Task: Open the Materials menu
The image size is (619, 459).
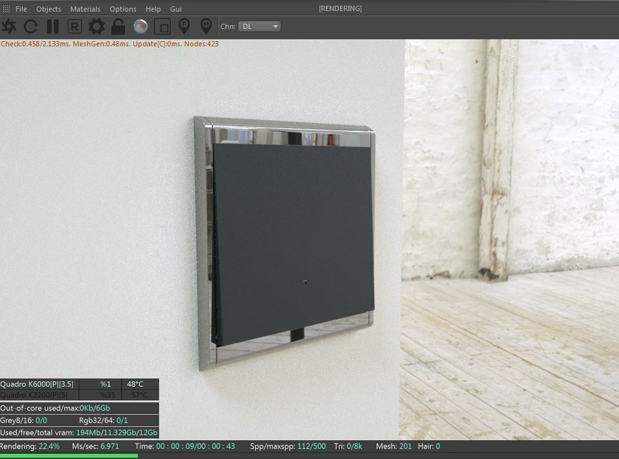Action: click(x=85, y=8)
